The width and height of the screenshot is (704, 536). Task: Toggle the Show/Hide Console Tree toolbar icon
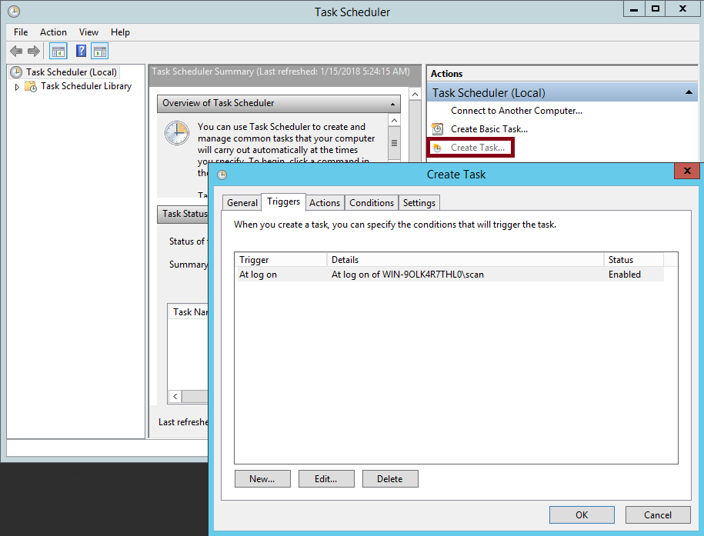pos(58,52)
